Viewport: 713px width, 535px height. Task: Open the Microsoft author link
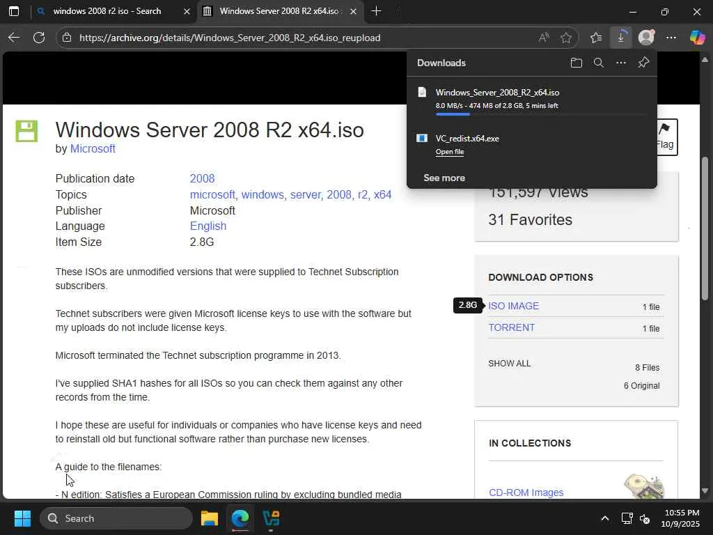[93, 149]
